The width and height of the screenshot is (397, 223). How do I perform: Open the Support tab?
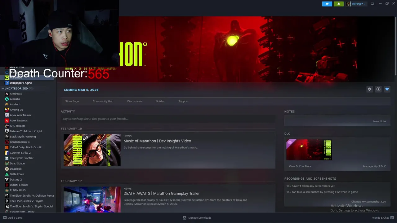pos(183,101)
